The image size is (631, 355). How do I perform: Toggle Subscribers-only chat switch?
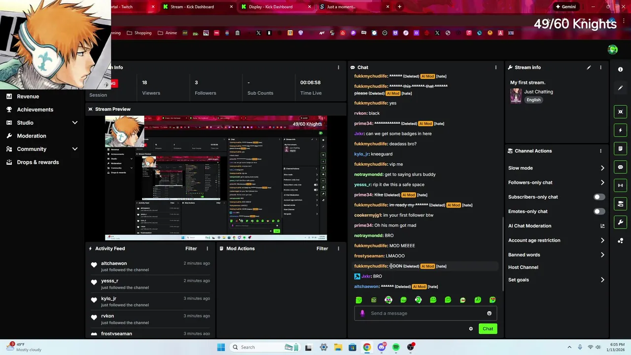coord(599,197)
